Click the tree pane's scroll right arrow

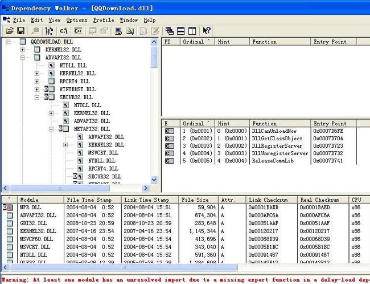[x=146, y=188]
